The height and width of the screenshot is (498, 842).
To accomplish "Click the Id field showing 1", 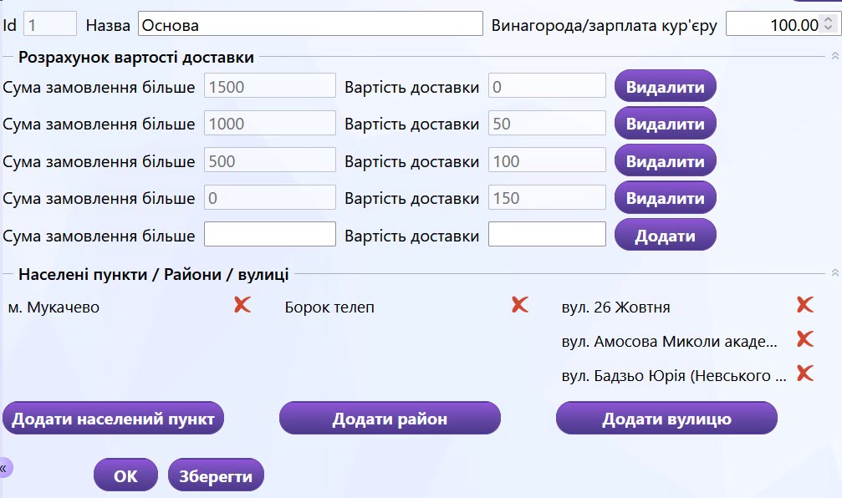I will point(50,24).
